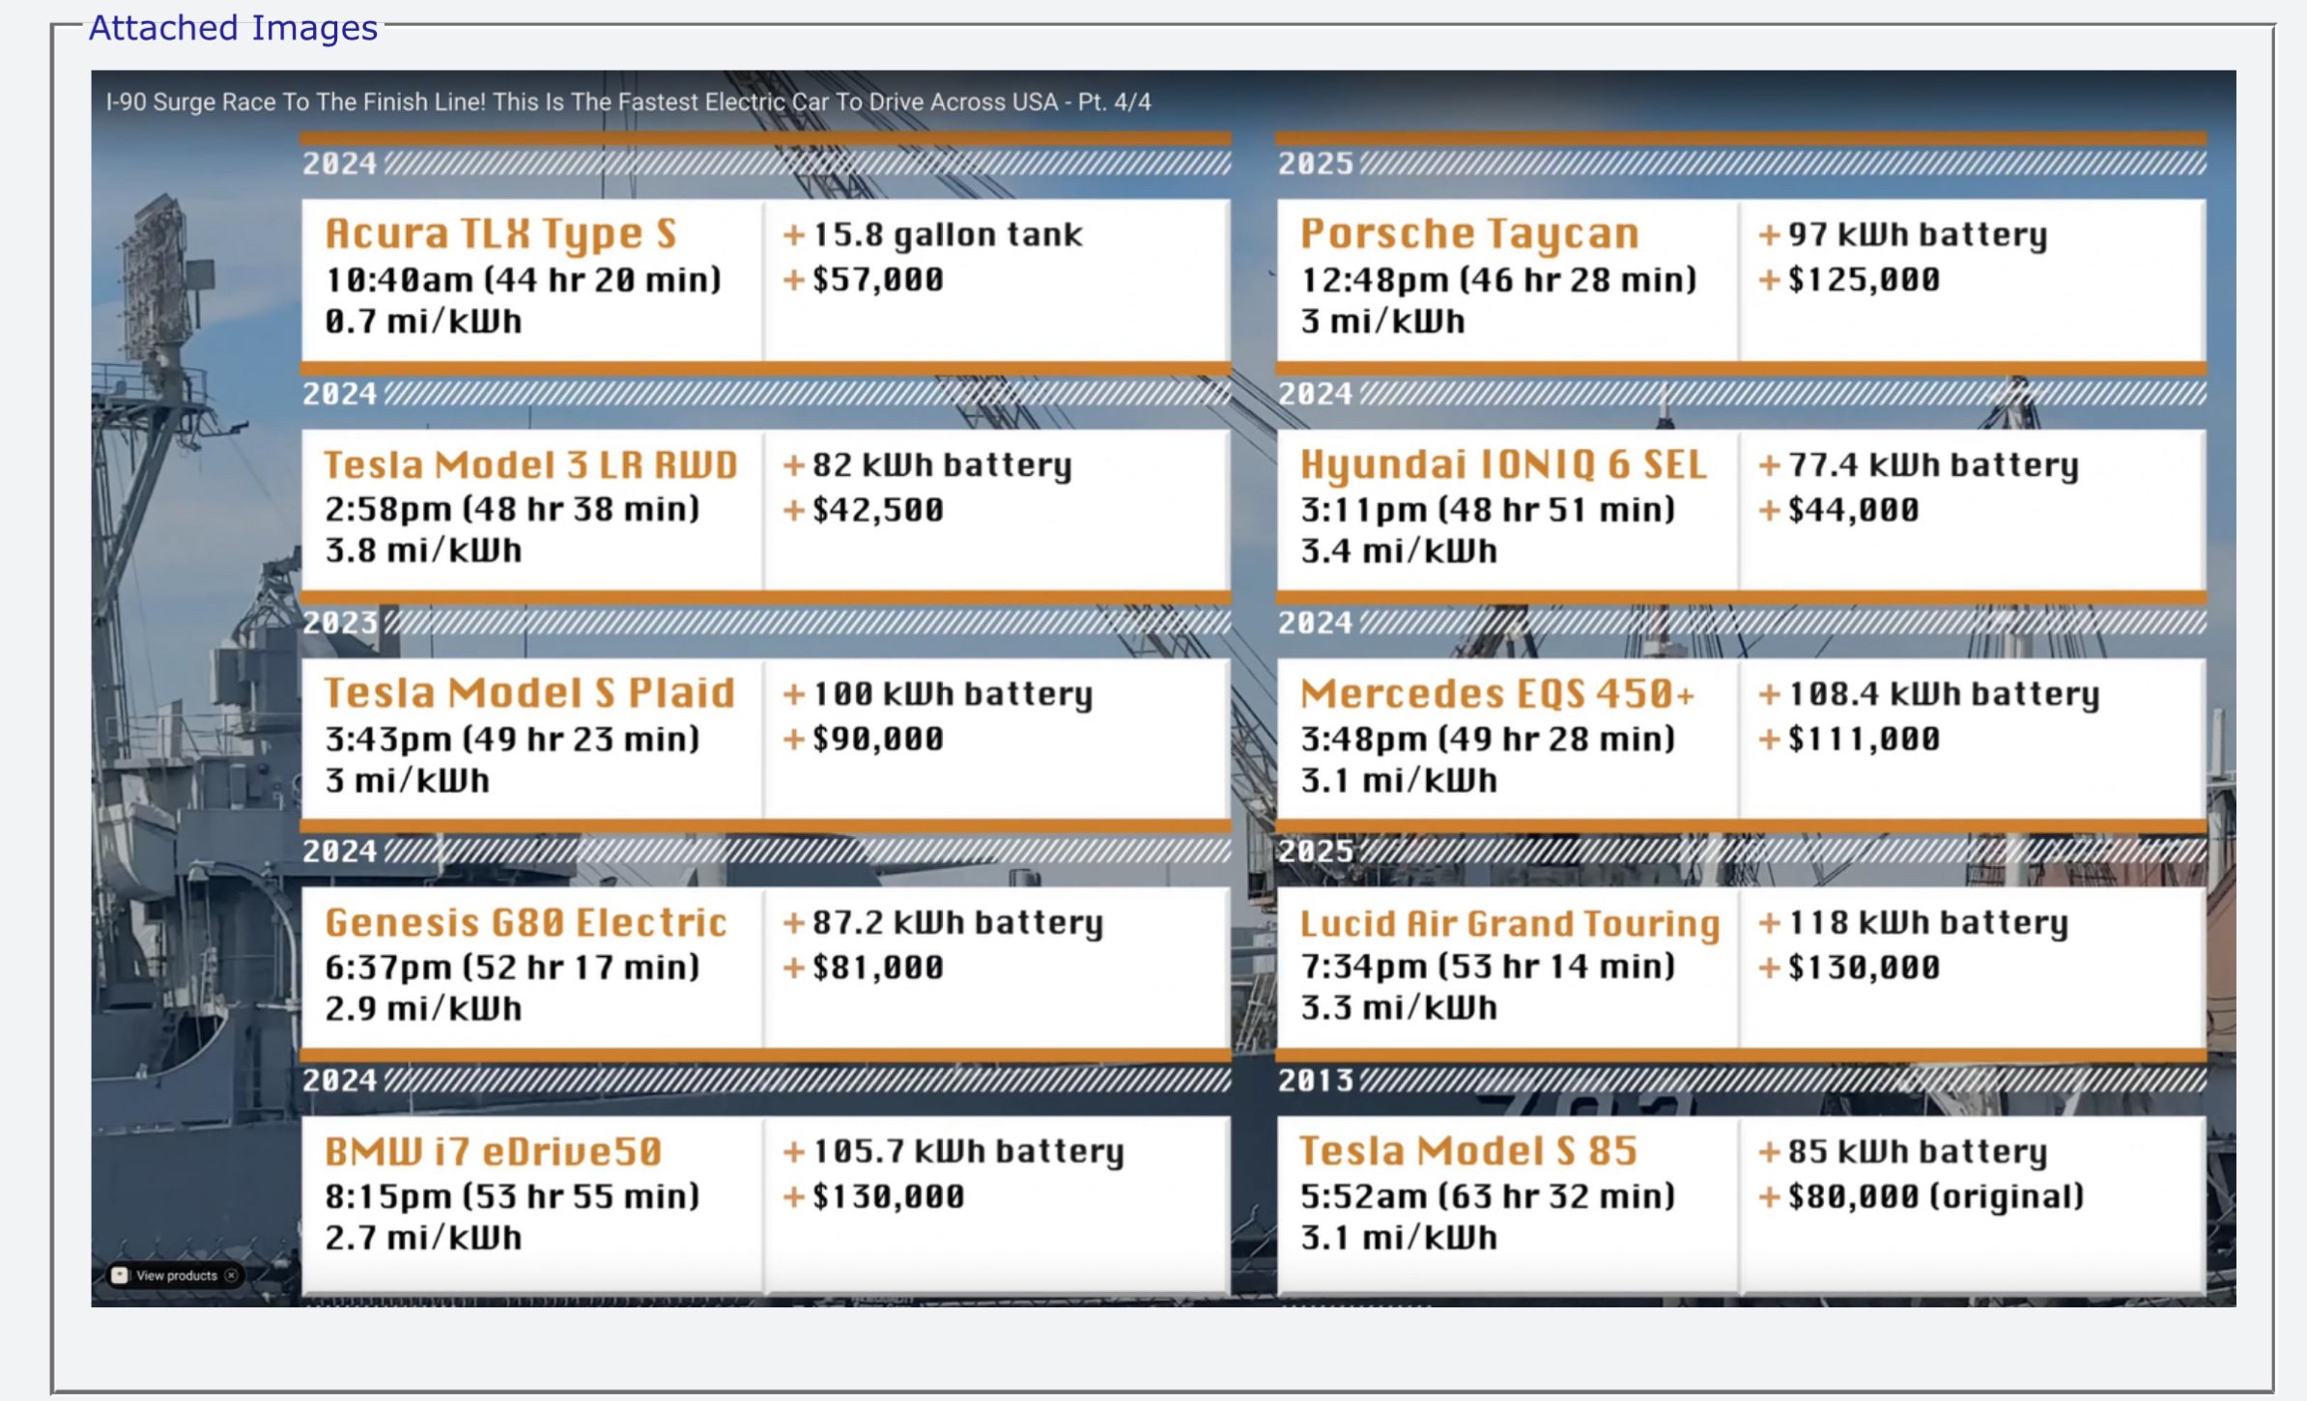This screenshot has width=2307, height=1401.
Task: Click the attached race results image thumbnail
Action: (x=1163, y=688)
